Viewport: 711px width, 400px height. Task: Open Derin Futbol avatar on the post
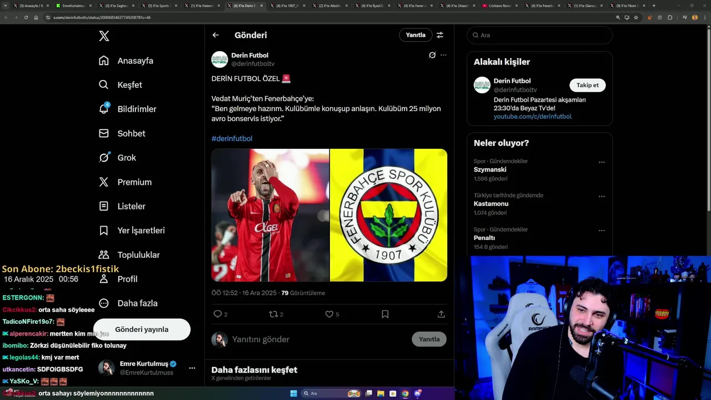click(x=220, y=59)
